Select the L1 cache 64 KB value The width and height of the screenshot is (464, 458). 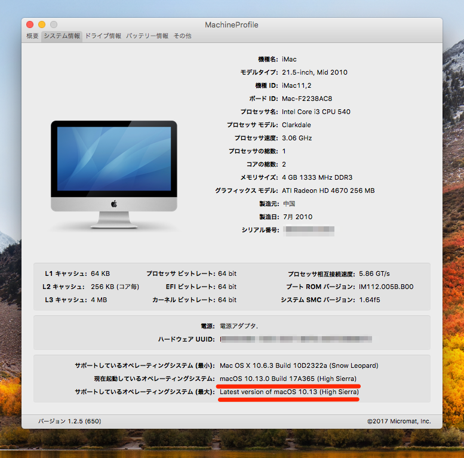click(100, 273)
